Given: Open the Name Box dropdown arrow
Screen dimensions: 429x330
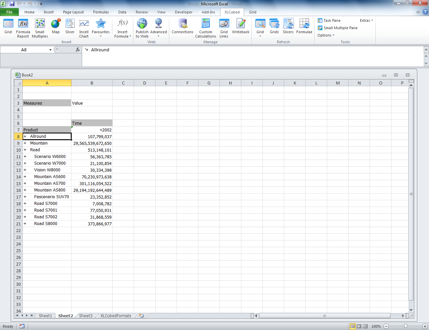Looking at the screenshot, I should pos(50,50).
